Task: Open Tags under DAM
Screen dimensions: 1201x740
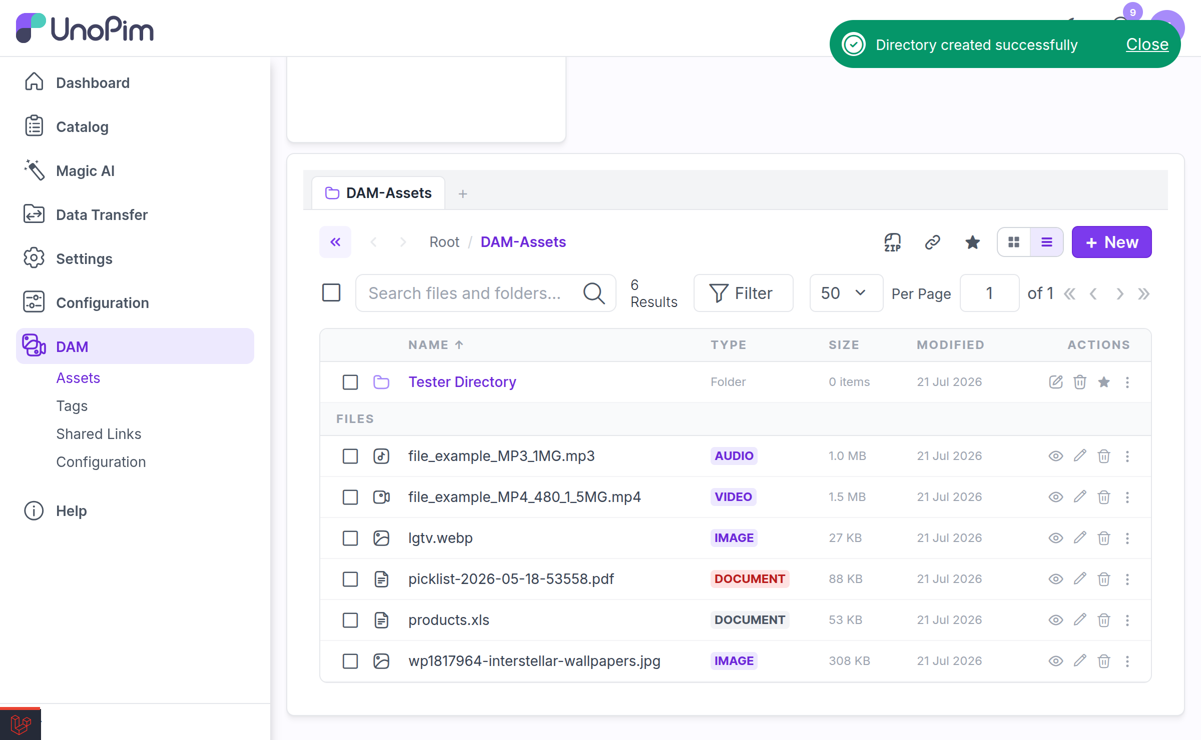Action: [x=72, y=406]
